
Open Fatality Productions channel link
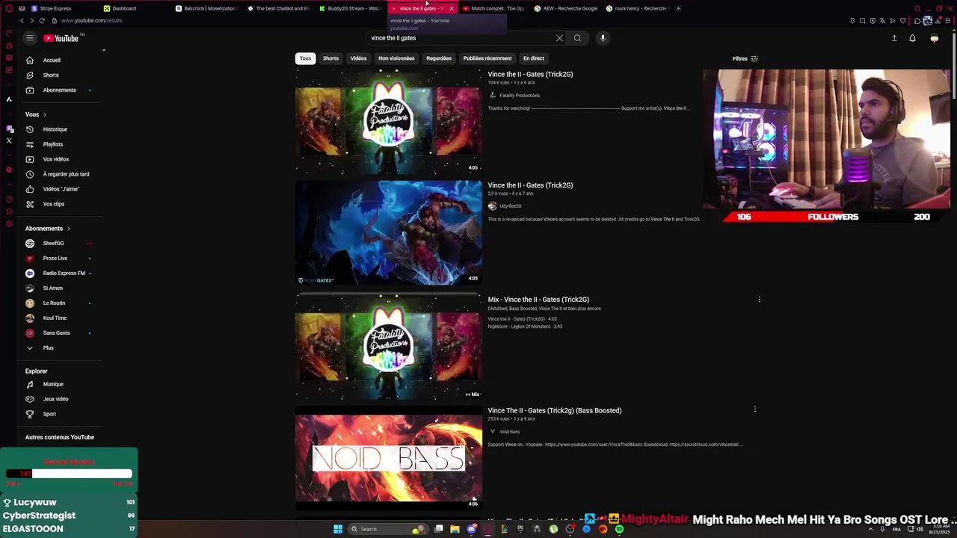tap(520, 96)
